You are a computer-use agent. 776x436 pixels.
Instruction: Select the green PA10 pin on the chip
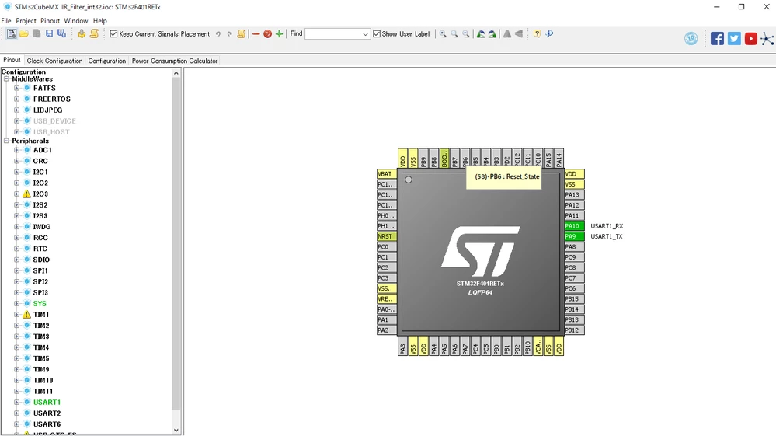(x=574, y=226)
